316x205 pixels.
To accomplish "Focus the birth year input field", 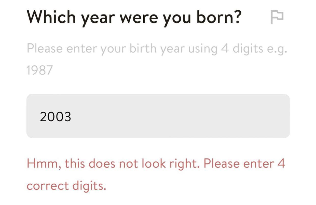I will click(158, 116).
